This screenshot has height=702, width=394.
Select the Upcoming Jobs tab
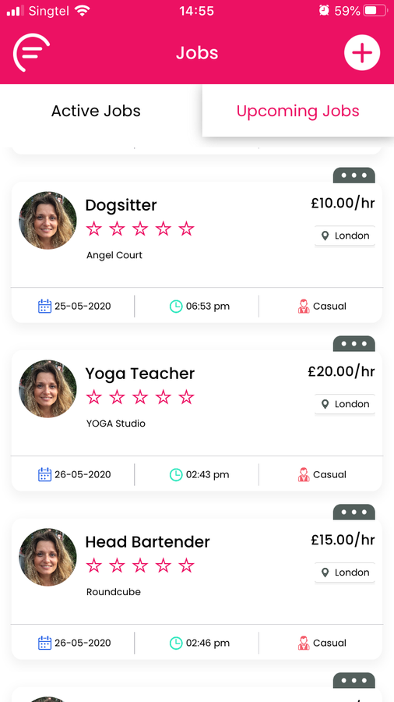pyautogui.click(x=298, y=111)
